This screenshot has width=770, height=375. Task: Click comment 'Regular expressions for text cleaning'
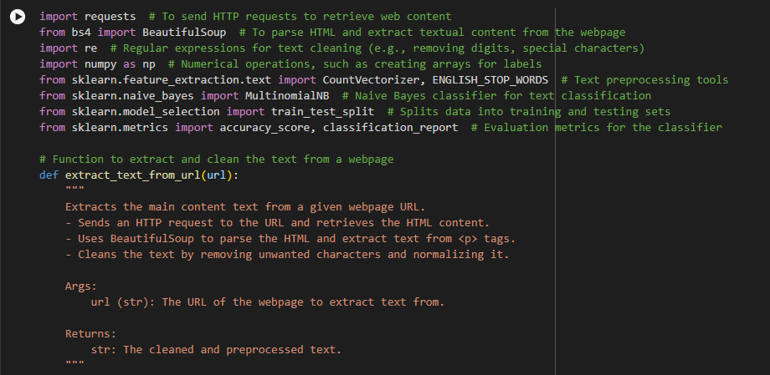click(x=377, y=48)
